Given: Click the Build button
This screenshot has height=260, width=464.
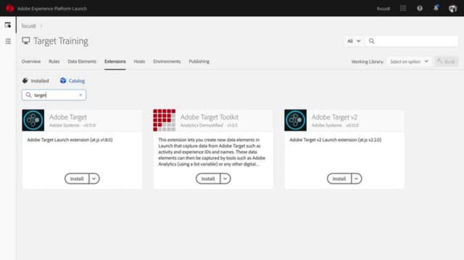Looking at the screenshot, I should pos(446,62).
